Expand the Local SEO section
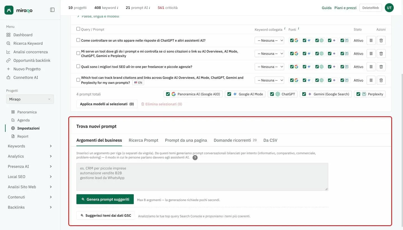Screen dimensions: 403x230 [30, 177]
